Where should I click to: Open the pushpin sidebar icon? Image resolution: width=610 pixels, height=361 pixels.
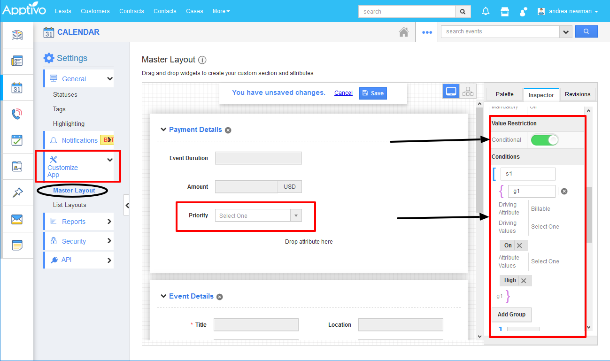click(x=17, y=193)
